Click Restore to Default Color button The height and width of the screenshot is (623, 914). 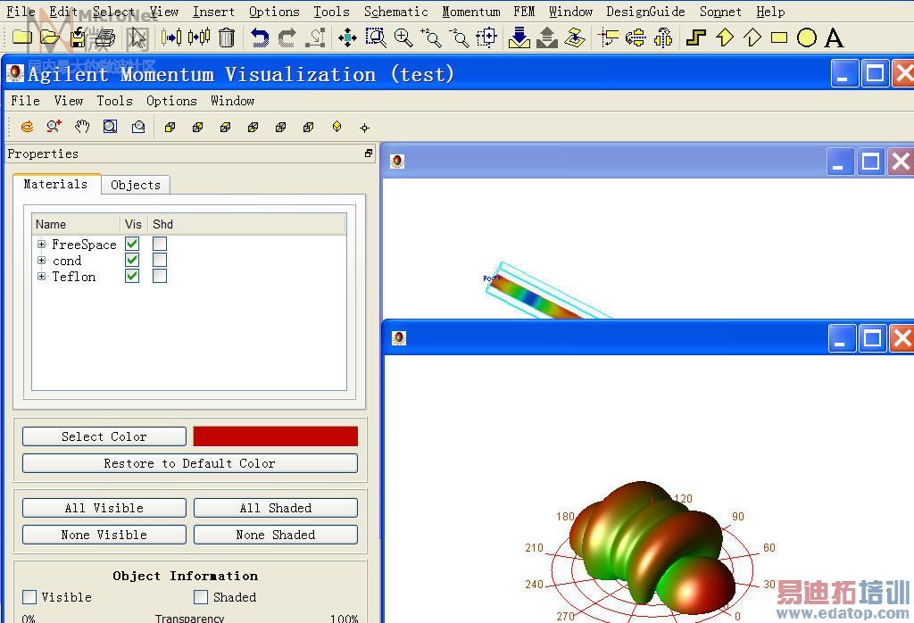pos(190,463)
